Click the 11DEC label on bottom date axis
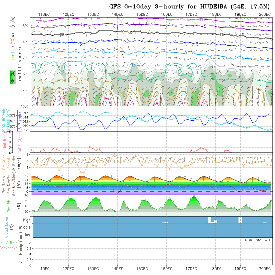Viewport: 275px width, 275px height. coord(44,269)
